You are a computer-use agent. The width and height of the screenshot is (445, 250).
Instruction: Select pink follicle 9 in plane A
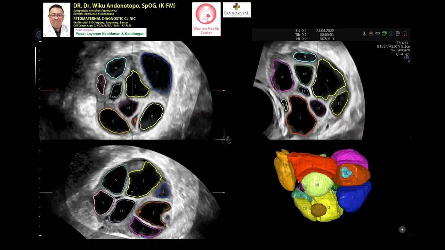(x=101, y=84)
